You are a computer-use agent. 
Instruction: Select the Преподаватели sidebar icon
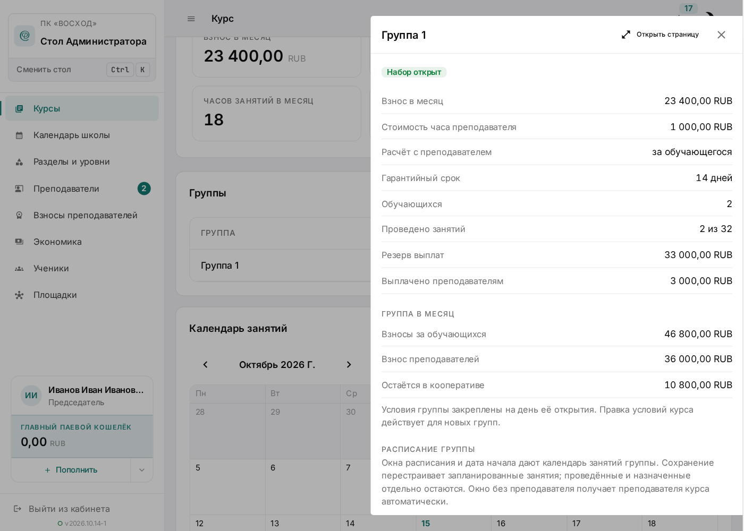(19, 189)
